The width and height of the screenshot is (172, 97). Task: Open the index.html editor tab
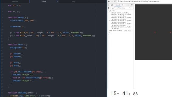pos(15,1)
